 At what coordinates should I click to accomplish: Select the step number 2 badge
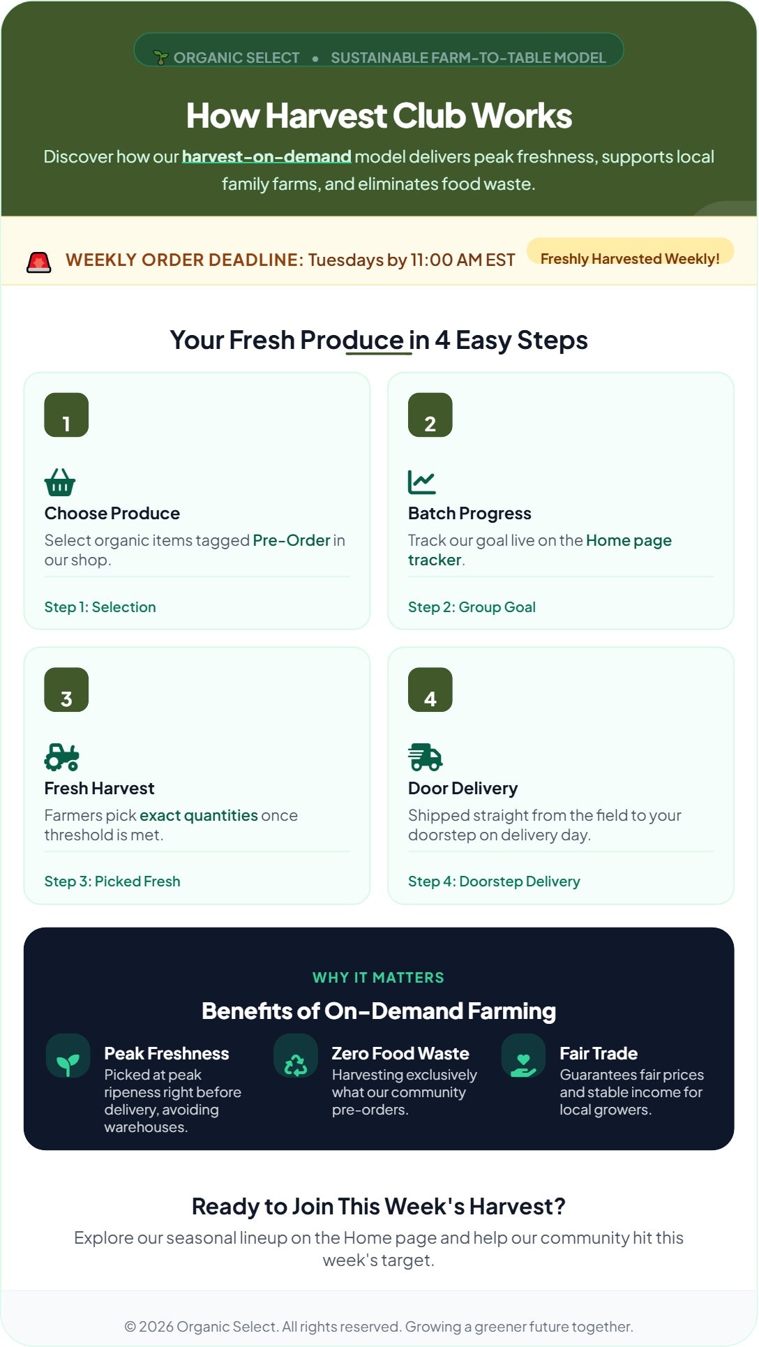click(430, 415)
